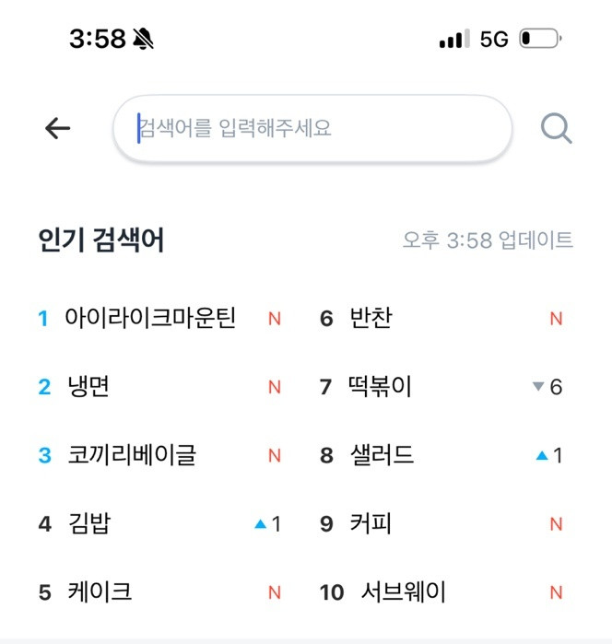
Task: Tap the back arrow icon
Action: coord(57,129)
